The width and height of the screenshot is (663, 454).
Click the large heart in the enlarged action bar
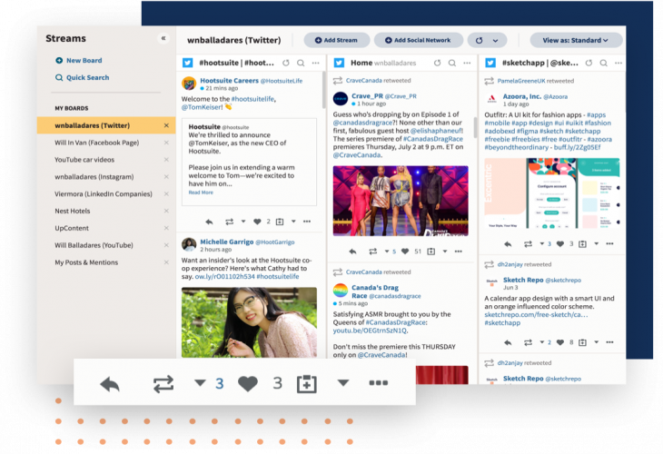(x=248, y=384)
